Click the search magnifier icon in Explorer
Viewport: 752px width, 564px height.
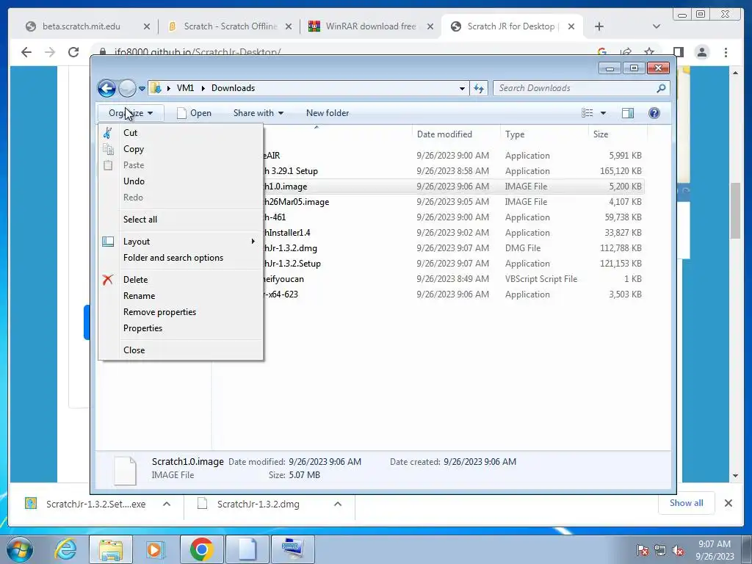coord(661,88)
